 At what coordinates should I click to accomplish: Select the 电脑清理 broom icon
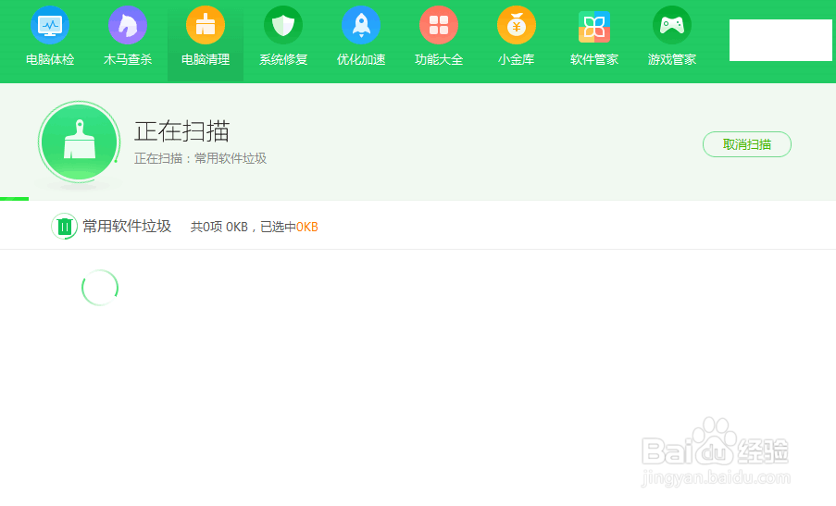pyautogui.click(x=206, y=25)
